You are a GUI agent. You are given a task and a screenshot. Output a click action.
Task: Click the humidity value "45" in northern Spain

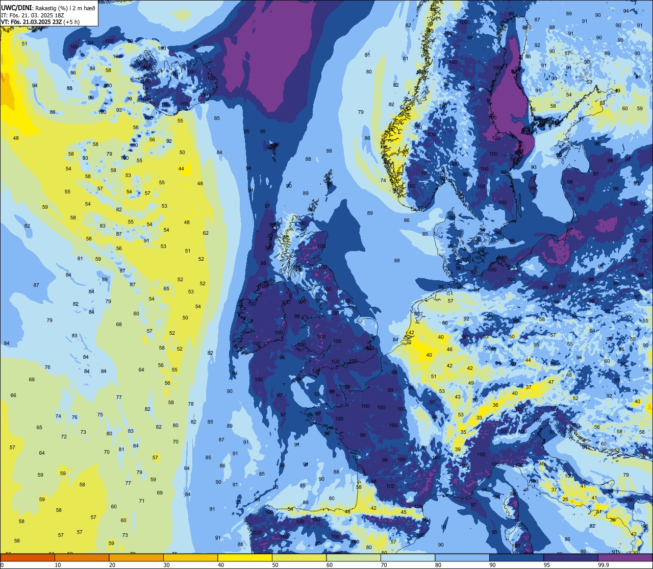click(x=404, y=512)
